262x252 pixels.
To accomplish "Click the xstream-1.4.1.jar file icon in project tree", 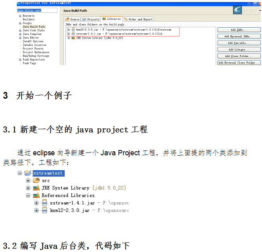I will coord(44,203).
